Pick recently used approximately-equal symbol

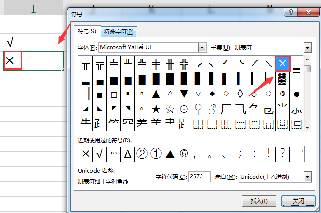pyautogui.click(x=113, y=154)
